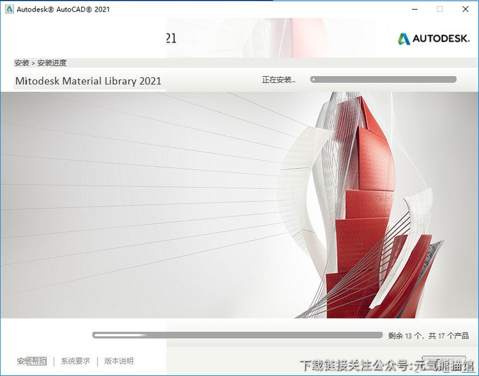The height and width of the screenshot is (376, 479).
Task: Open the 系统要求 link
Action: (x=75, y=361)
